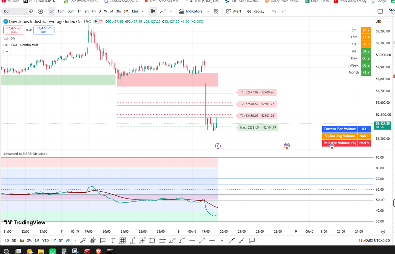This screenshot has width=395, height=254.
Task: Toggle the pink data mode symbol near TVC
Action: 100,22
